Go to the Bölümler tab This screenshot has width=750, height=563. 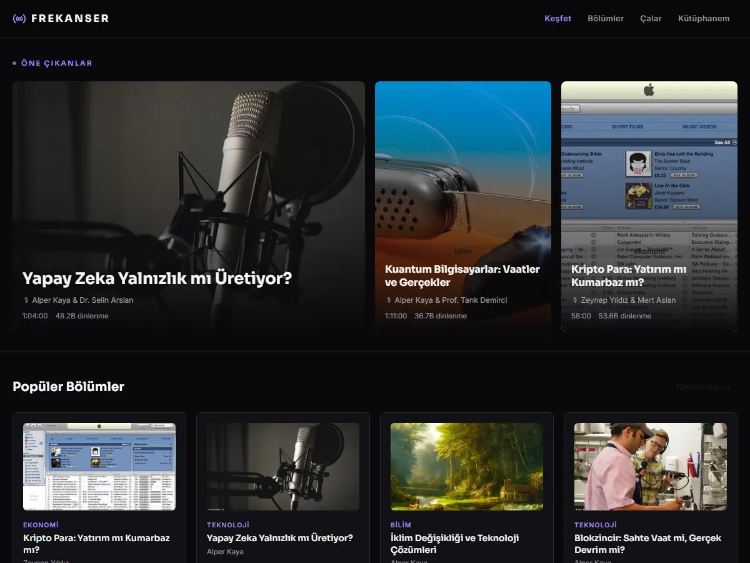coord(606,19)
